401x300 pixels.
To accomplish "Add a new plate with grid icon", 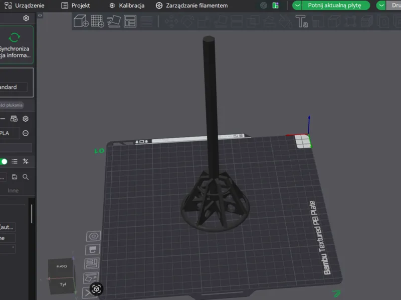I will click(97, 21).
